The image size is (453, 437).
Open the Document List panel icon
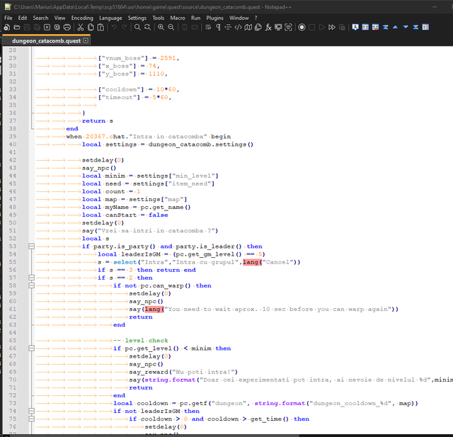click(258, 27)
